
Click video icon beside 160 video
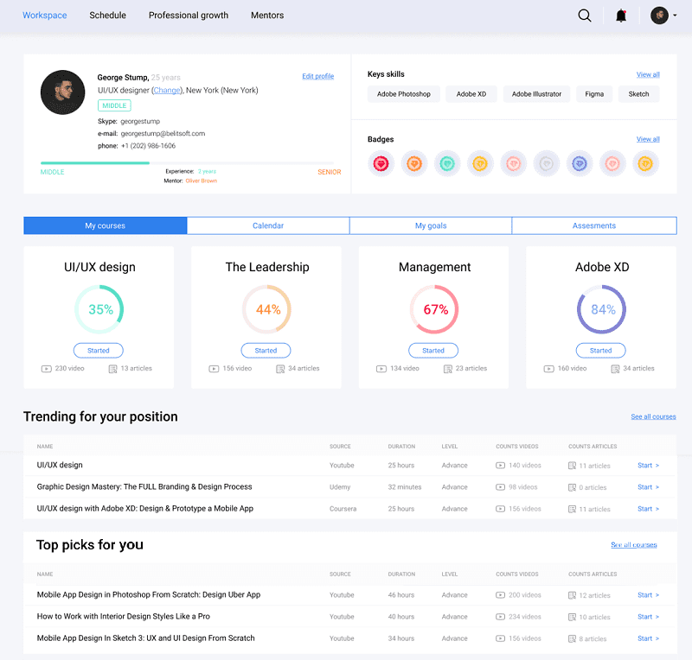click(x=548, y=369)
